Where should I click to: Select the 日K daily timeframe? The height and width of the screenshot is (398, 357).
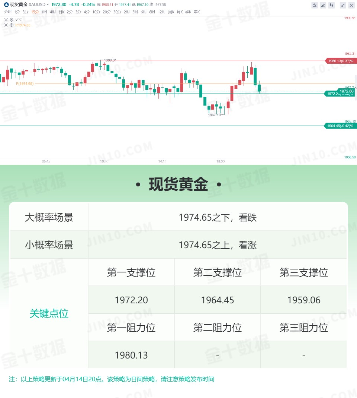62,12
